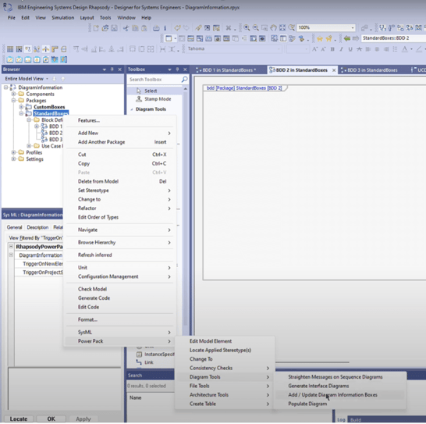Click the OK button
Image resolution: width=426 pixels, height=424 pixels.
click(x=51, y=419)
